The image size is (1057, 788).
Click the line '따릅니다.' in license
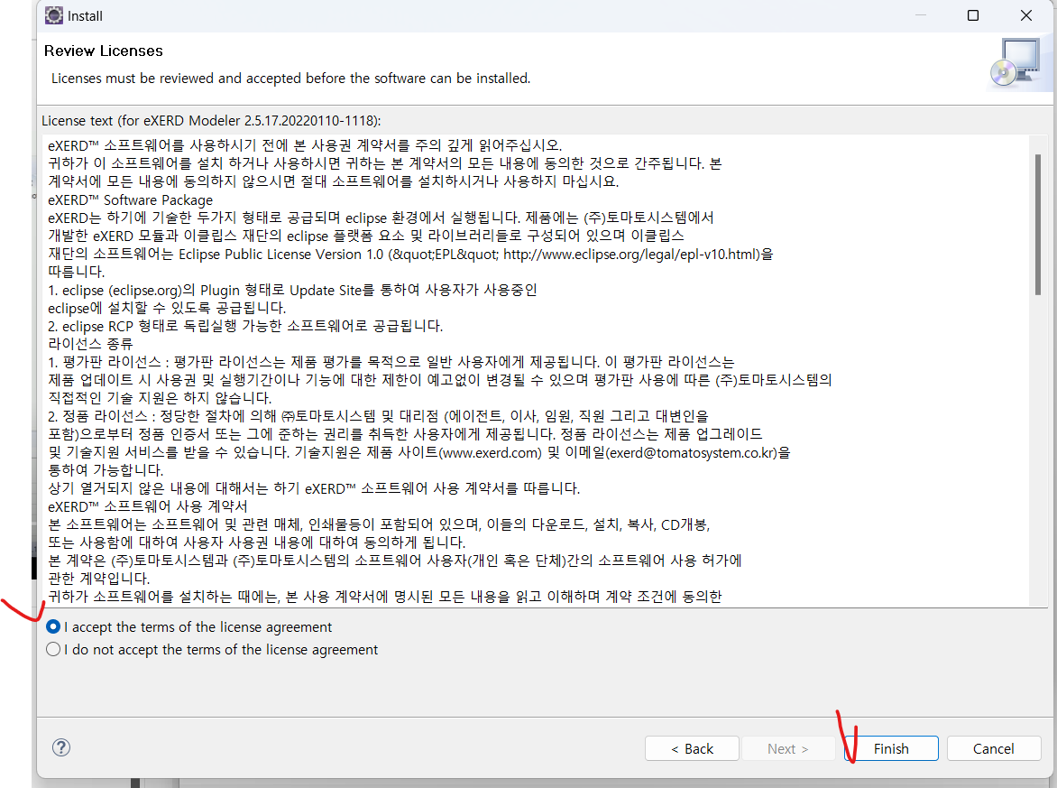click(76, 272)
